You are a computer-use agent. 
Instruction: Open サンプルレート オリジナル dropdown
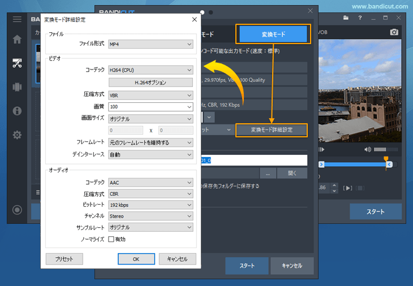pos(150,227)
